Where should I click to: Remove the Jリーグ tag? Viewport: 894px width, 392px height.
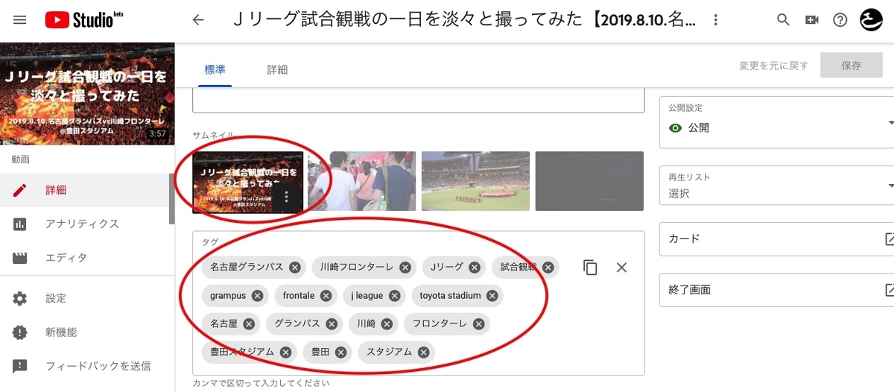click(475, 267)
